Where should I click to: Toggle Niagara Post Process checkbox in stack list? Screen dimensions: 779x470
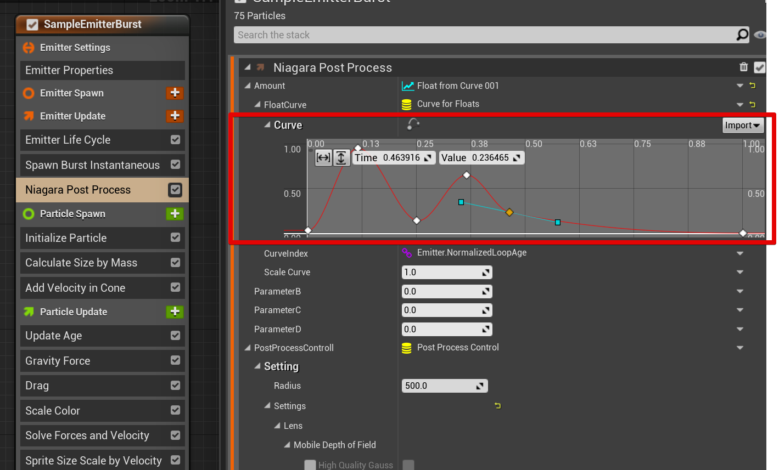pos(175,190)
